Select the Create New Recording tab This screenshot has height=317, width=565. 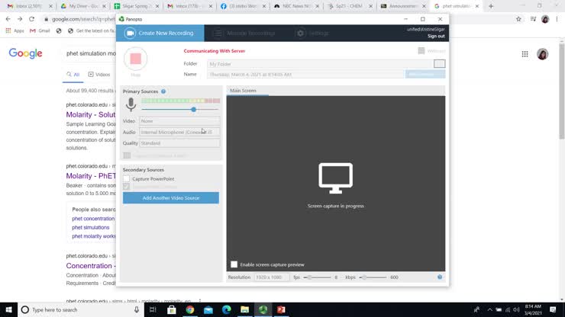tap(160, 34)
